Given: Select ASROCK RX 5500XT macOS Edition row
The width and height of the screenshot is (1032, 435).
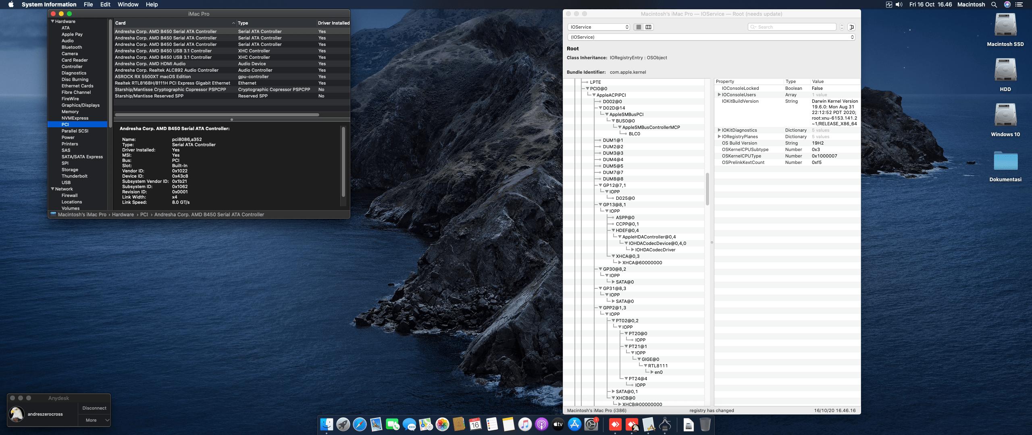Looking at the screenshot, I should 232,77.
